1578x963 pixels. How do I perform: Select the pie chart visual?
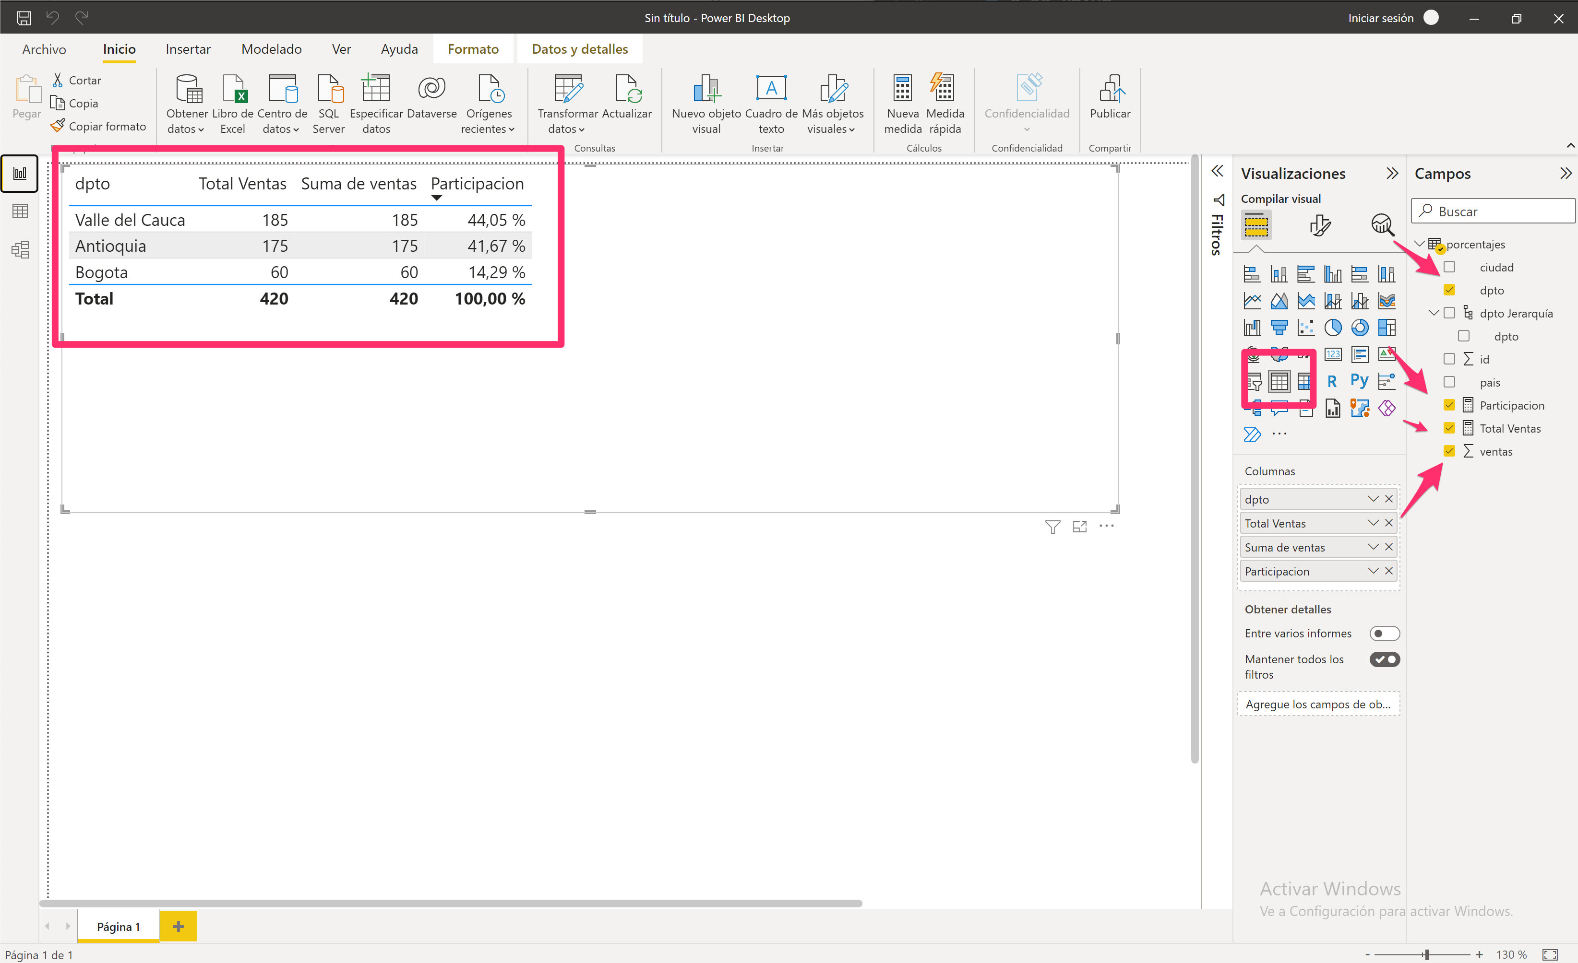pos(1333,328)
